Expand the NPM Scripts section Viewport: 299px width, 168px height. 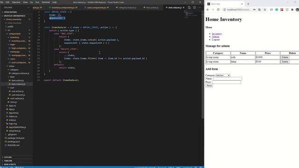pyautogui.click(x=10, y=164)
